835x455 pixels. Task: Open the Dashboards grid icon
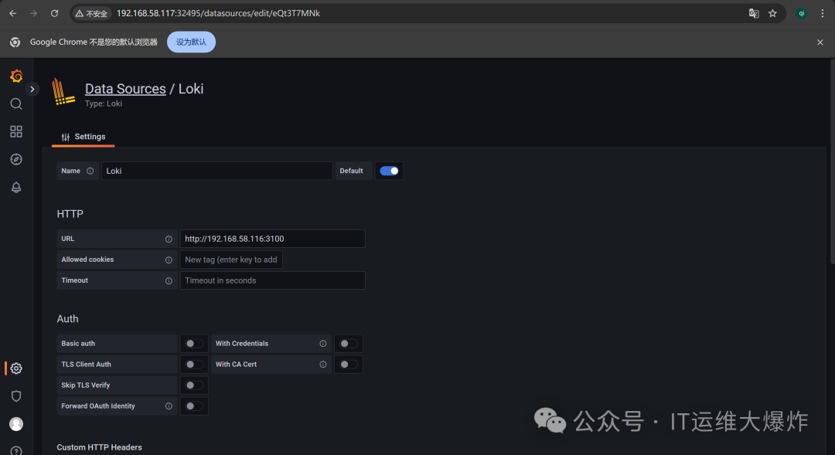16,131
